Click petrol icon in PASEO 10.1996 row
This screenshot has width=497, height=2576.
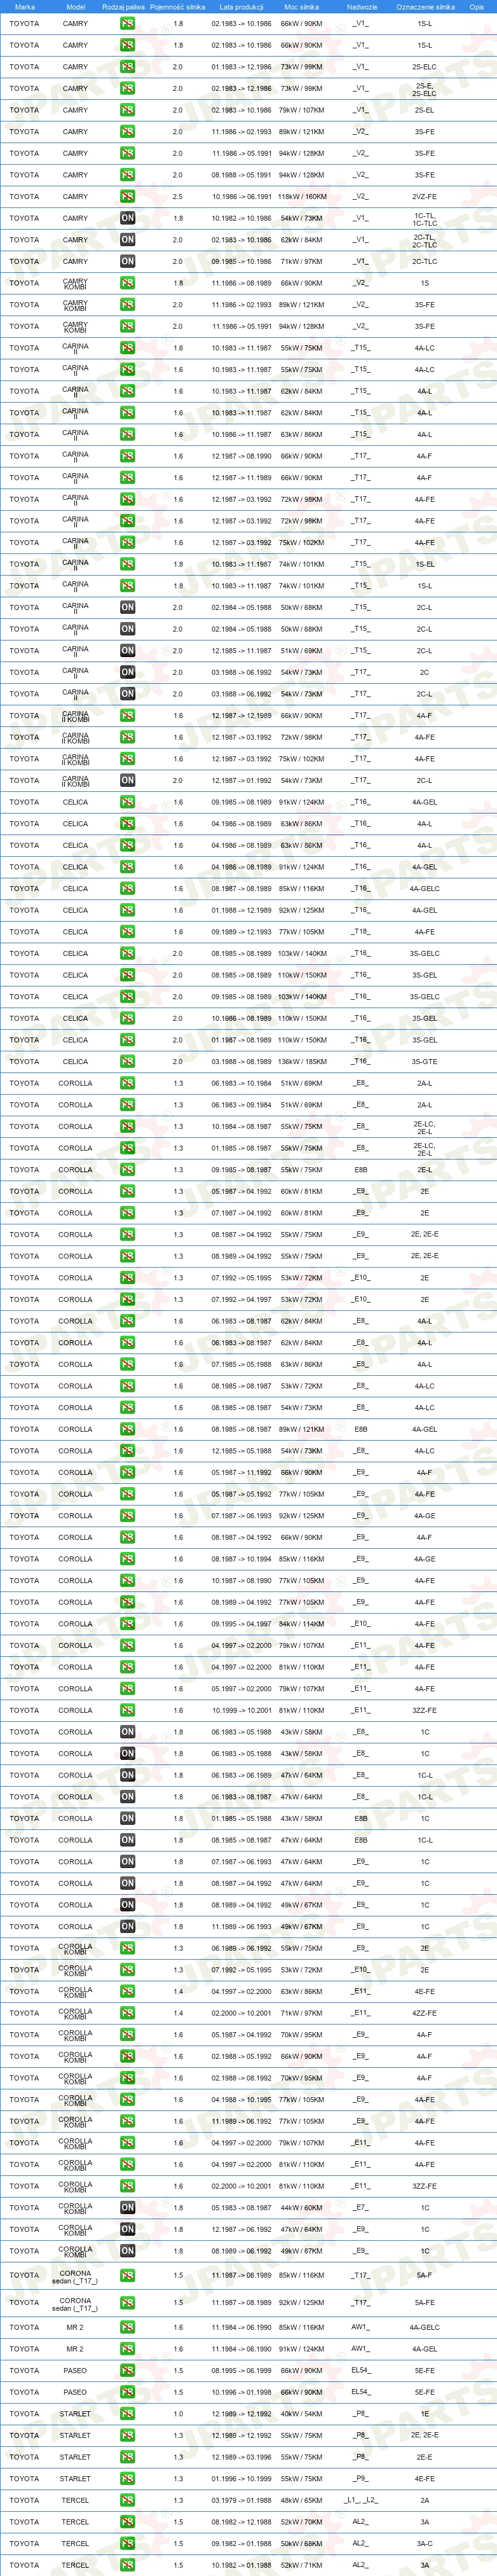[127, 2392]
